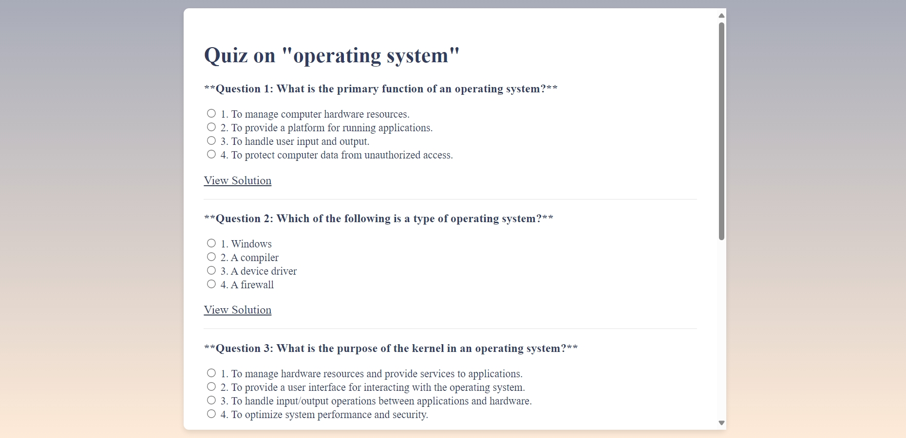Click the Question 1 heading text
Viewport: 906px width, 438px height.
pos(381,89)
